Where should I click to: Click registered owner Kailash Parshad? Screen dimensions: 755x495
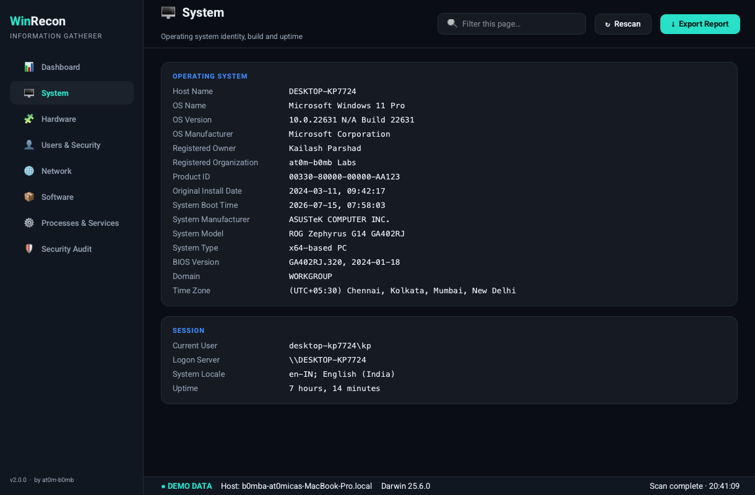[x=325, y=148]
